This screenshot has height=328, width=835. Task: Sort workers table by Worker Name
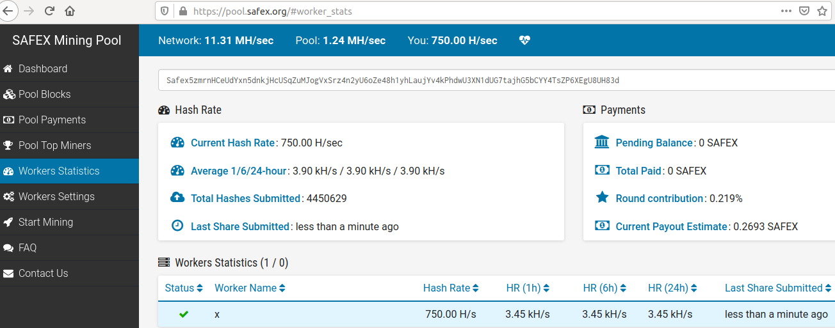click(250, 288)
